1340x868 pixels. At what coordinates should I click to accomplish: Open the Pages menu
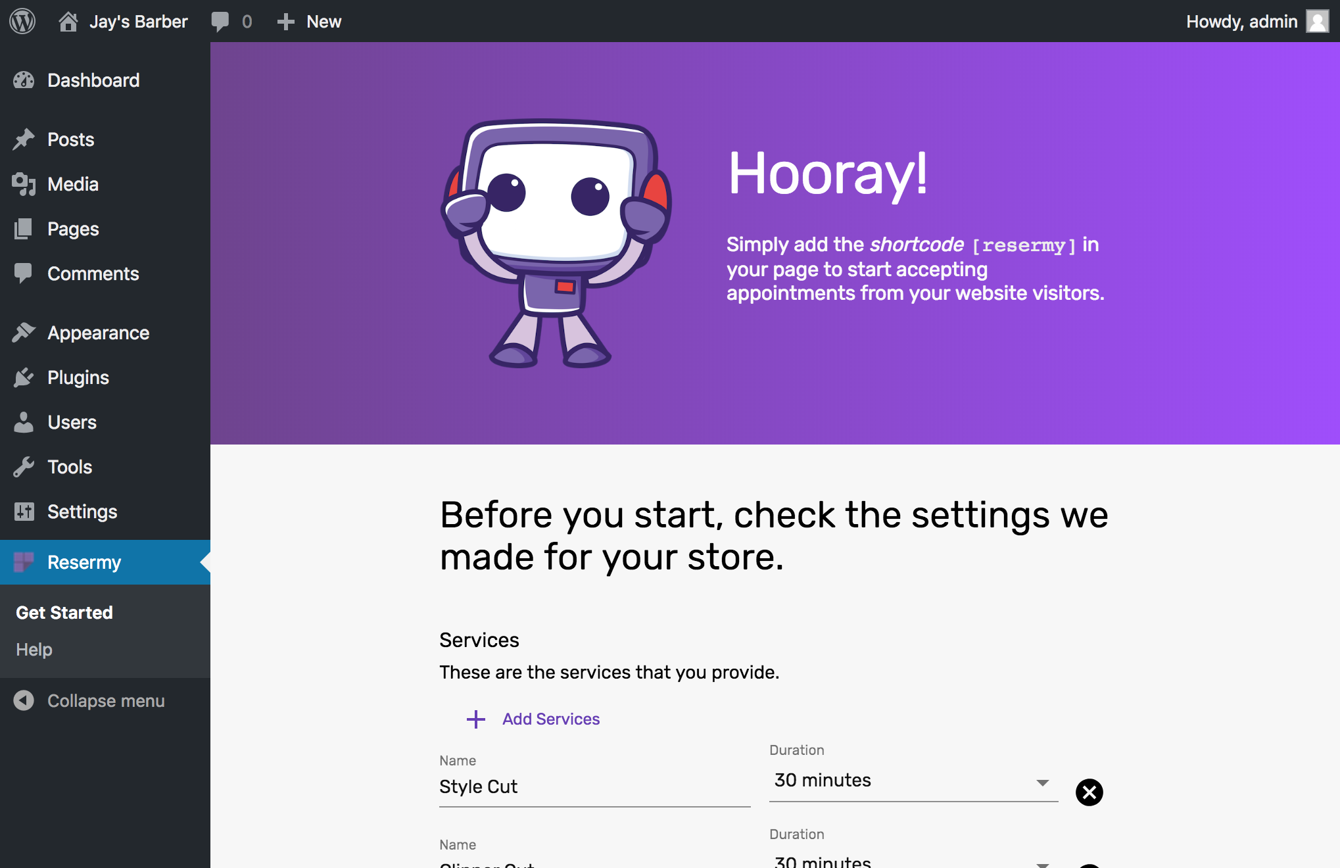(105, 229)
